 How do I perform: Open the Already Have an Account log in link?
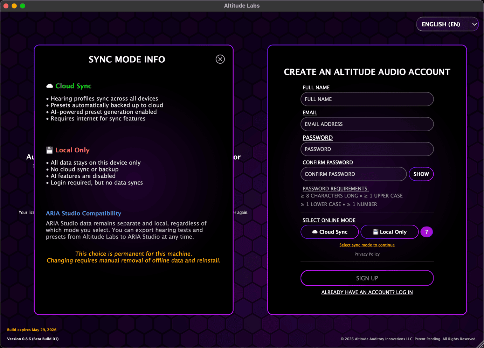[367, 292]
